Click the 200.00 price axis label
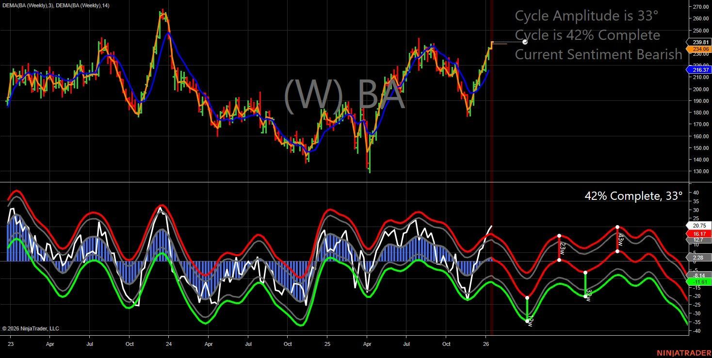Screen dimensions: 712x358 point(700,89)
